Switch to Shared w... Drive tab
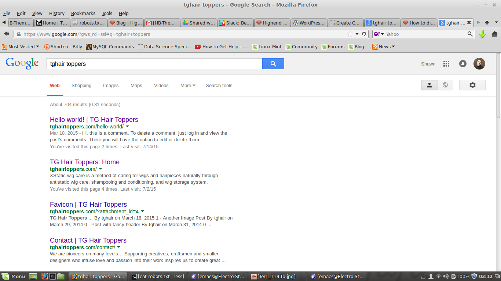This screenshot has width=501, height=281. [199, 23]
